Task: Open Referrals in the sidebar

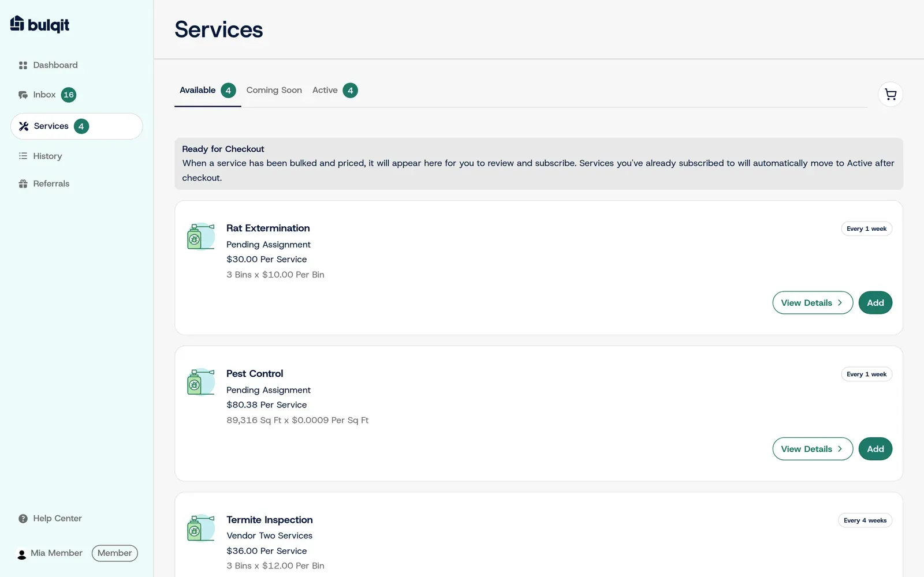Action: (51, 183)
